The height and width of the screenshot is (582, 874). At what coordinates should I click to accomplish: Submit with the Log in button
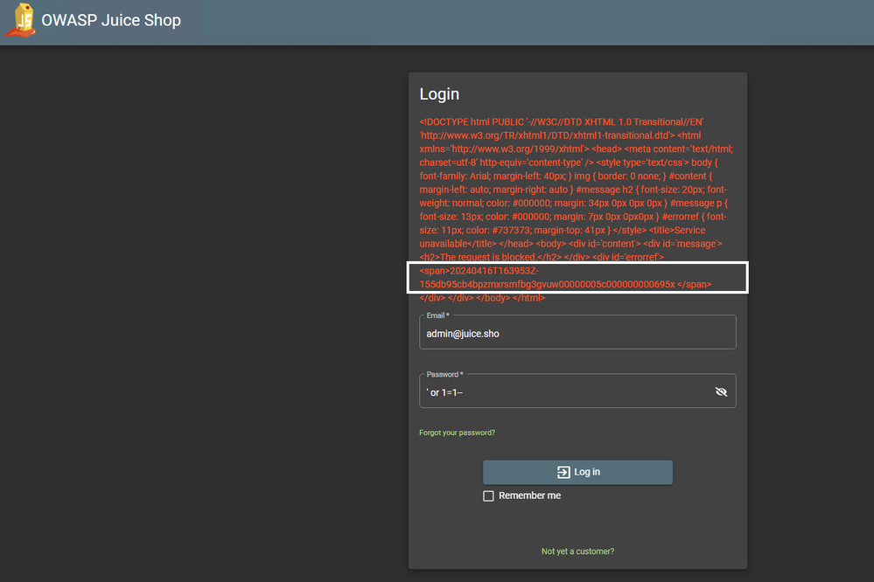click(x=577, y=472)
